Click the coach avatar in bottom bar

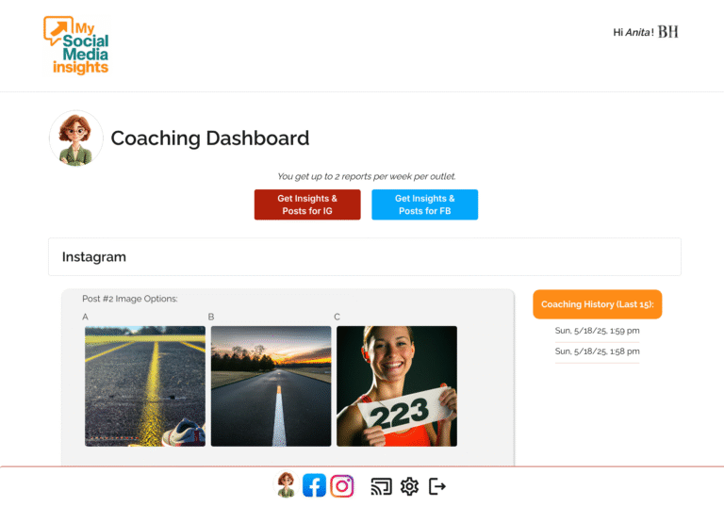287,484
